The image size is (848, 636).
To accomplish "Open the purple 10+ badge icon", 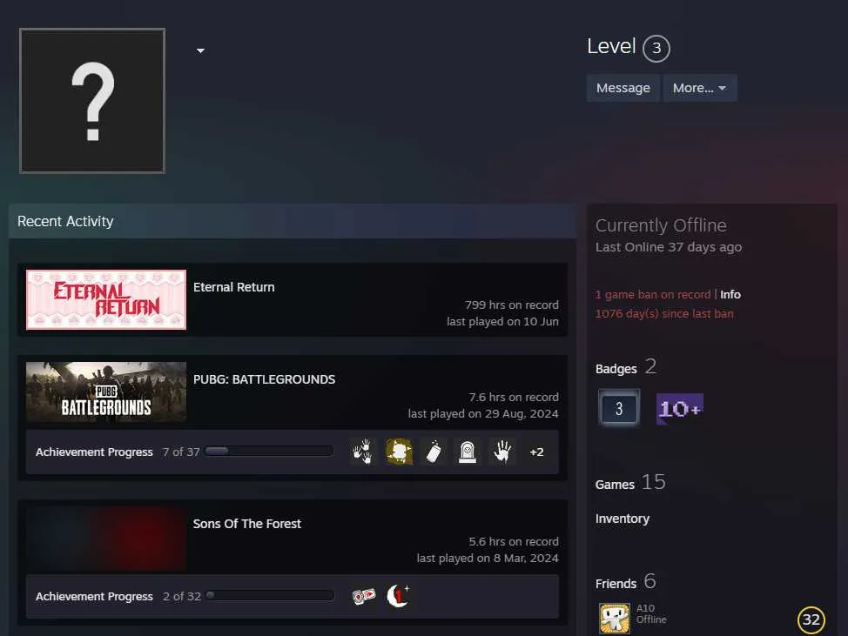I will click(x=679, y=409).
